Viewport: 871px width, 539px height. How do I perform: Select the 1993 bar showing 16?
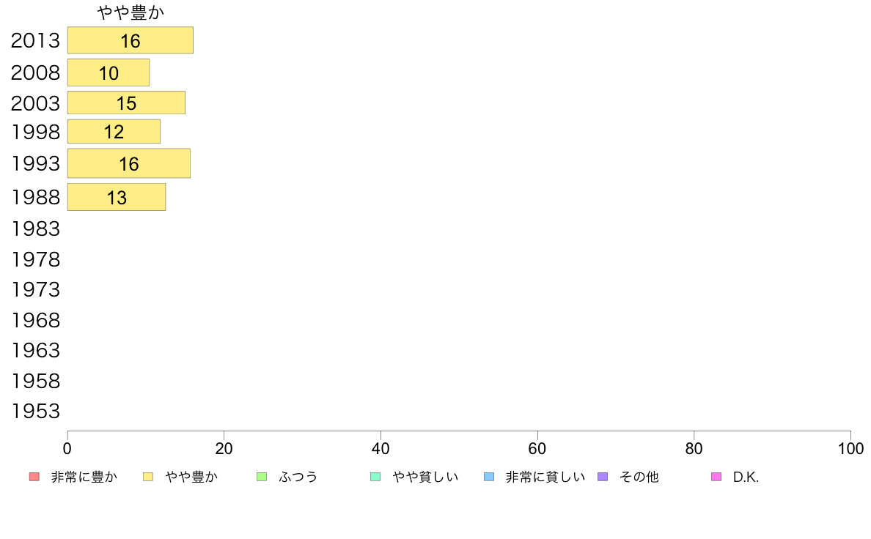[x=128, y=163]
